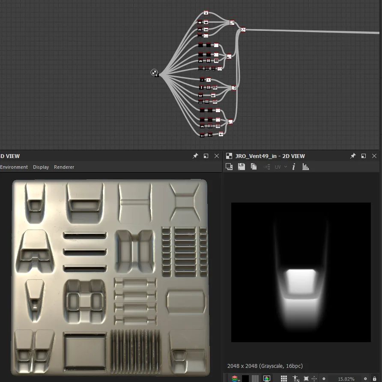
Task: Select the final merge node feeding the long wire
Action: [243, 30]
